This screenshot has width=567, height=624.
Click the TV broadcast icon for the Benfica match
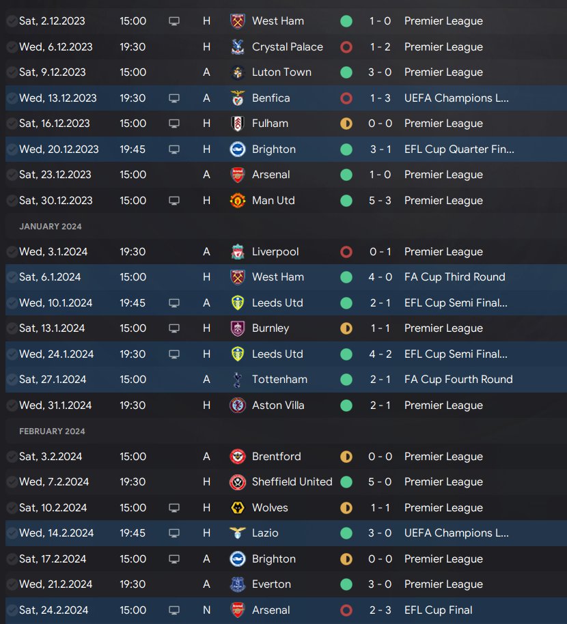(174, 98)
